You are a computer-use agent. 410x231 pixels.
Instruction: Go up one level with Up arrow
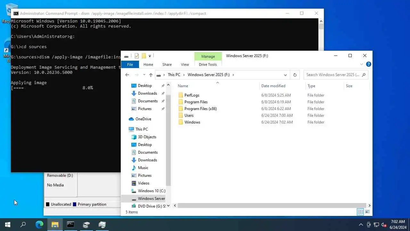coord(151,75)
